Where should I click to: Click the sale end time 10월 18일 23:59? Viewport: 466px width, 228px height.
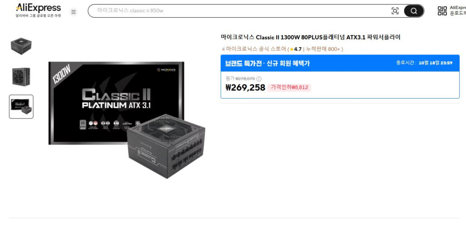click(436, 63)
